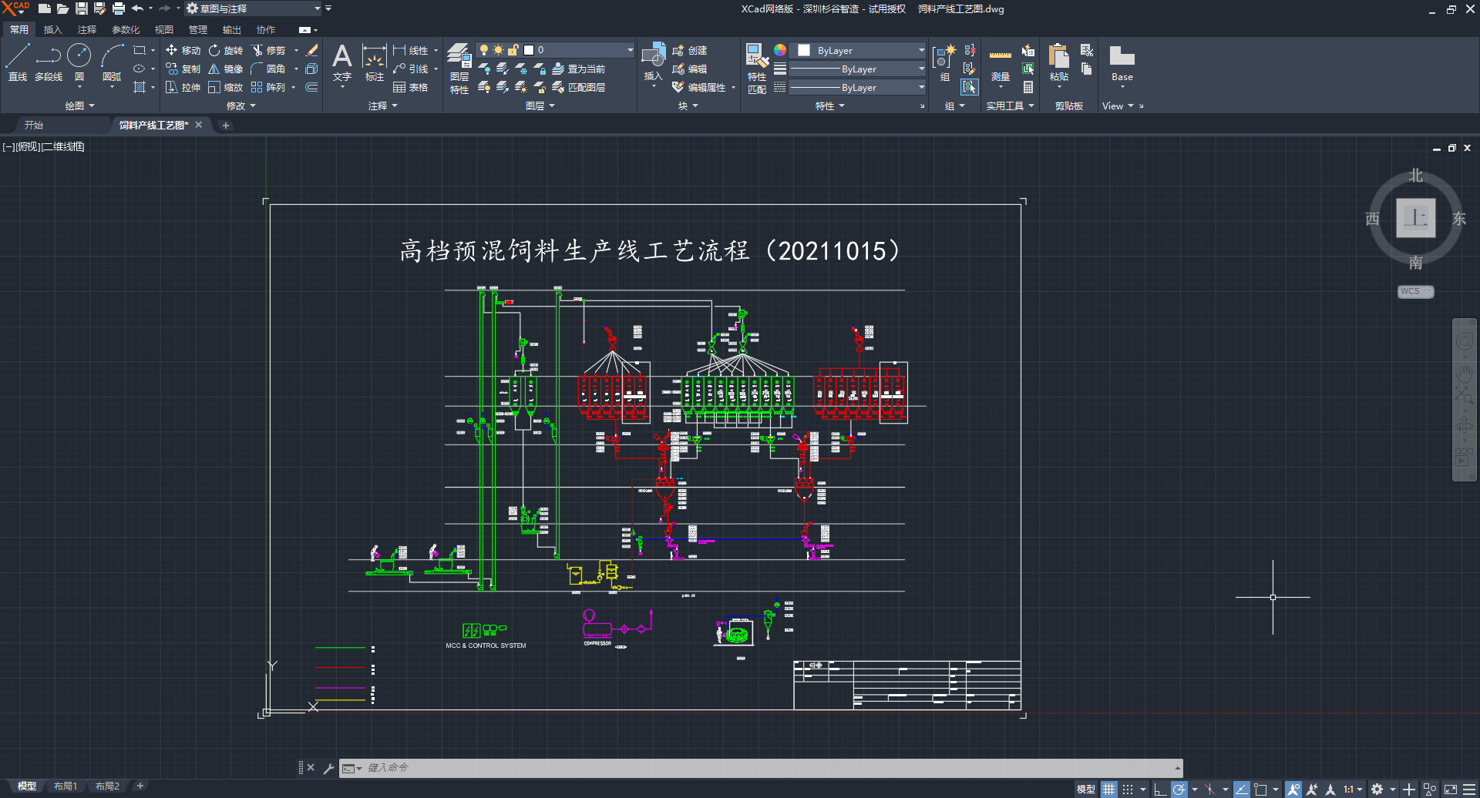
Task: Toggle the grid display in status bar
Action: point(1108,789)
